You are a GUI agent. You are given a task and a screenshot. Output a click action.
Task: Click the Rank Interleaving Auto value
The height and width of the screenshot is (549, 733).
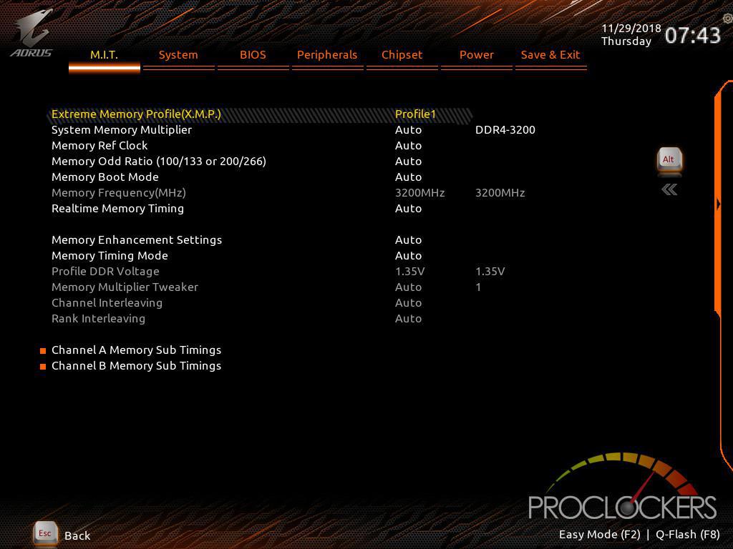point(409,319)
